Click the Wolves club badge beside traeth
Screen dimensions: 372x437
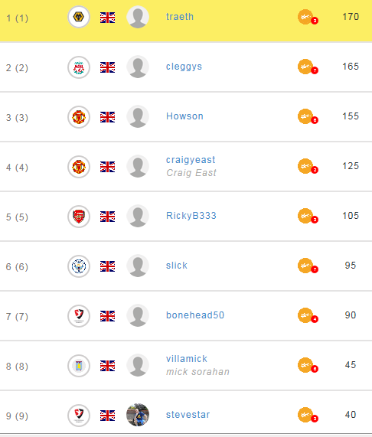pos(79,17)
